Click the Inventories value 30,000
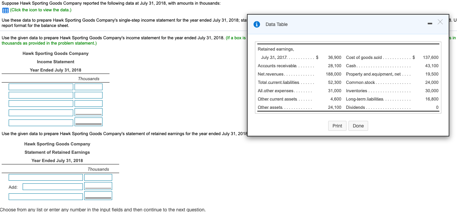This screenshot has height=212, width=457. (432, 91)
